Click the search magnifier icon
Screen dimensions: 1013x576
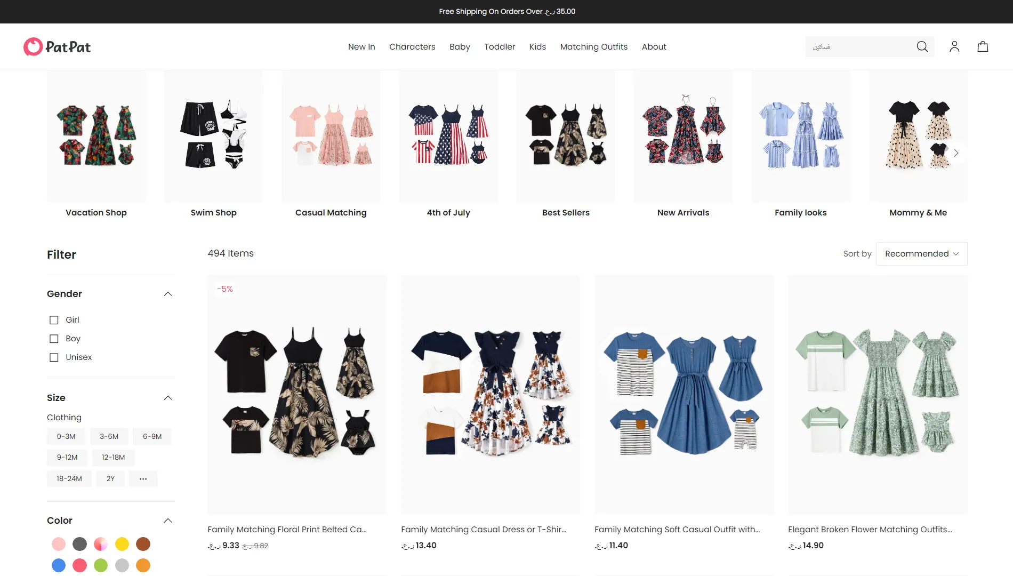point(922,47)
